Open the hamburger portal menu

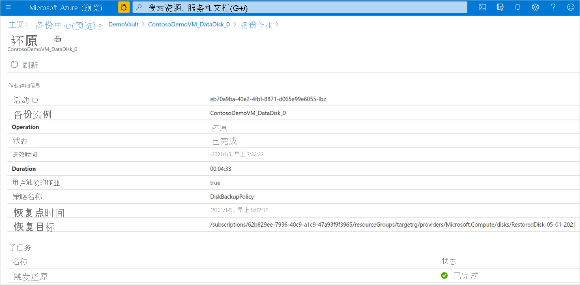point(8,8)
